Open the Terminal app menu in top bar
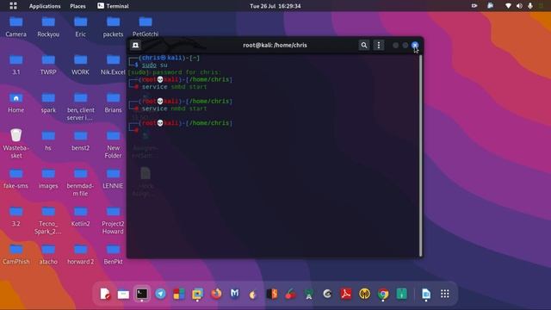This screenshot has height=310, width=551. (x=113, y=6)
